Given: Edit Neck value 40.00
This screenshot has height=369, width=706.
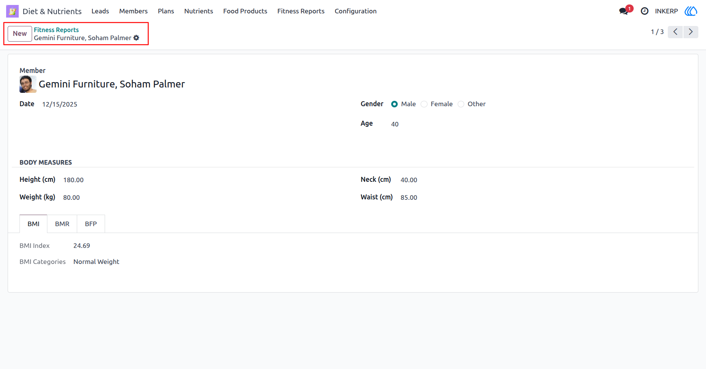Looking at the screenshot, I should 409,180.
